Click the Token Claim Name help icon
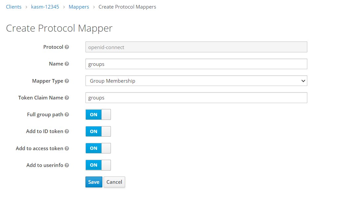The width and height of the screenshot is (339, 219). coord(67,97)
